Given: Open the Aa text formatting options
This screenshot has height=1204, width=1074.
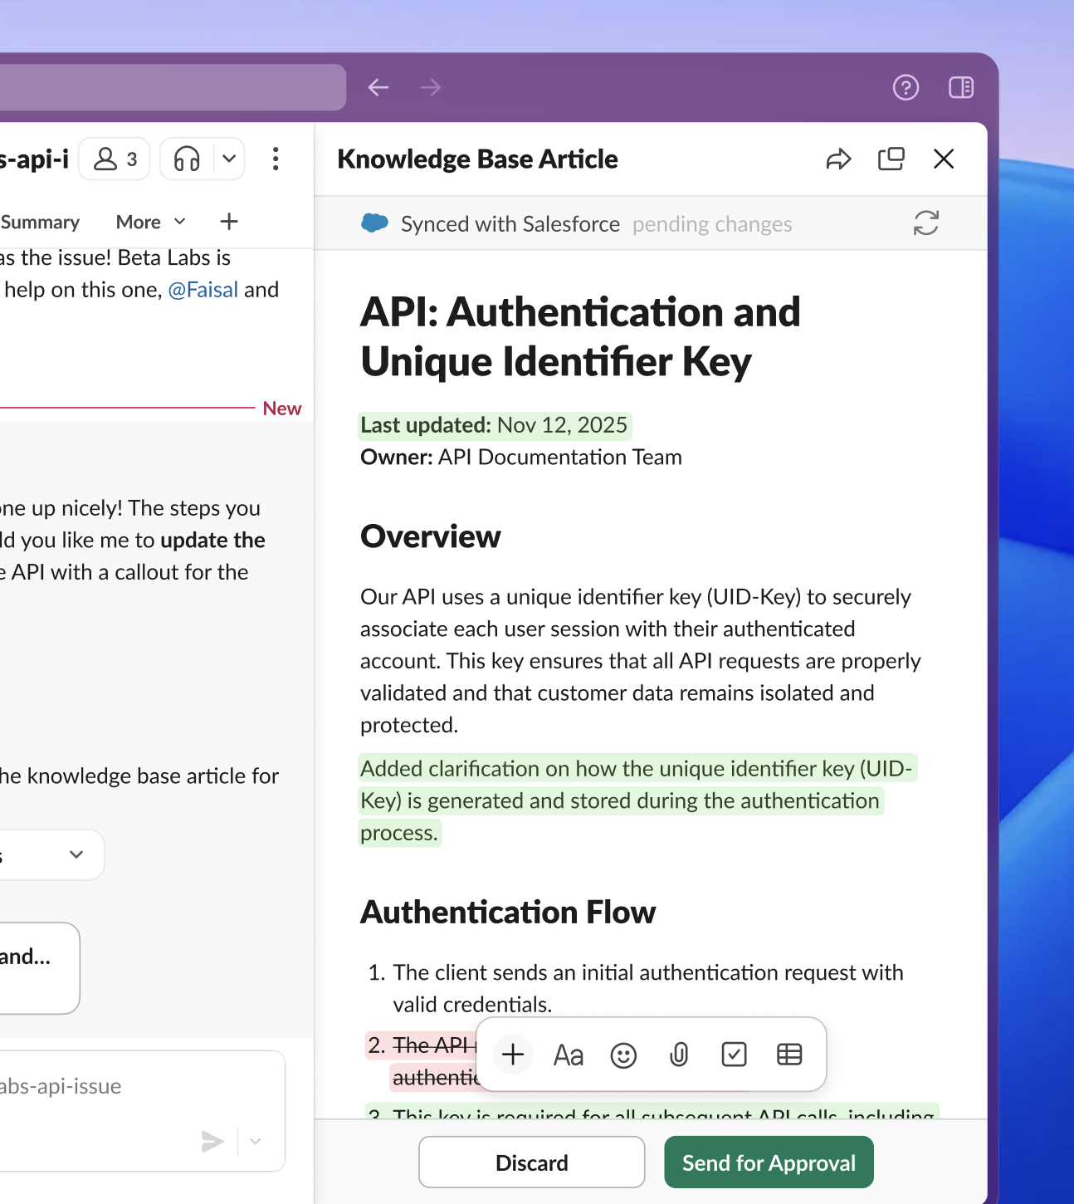Looking at the screenshot, I should point(569,1055).
